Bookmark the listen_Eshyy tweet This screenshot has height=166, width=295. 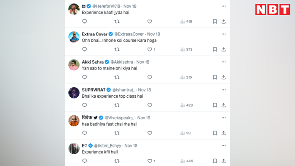click(215, 161)
